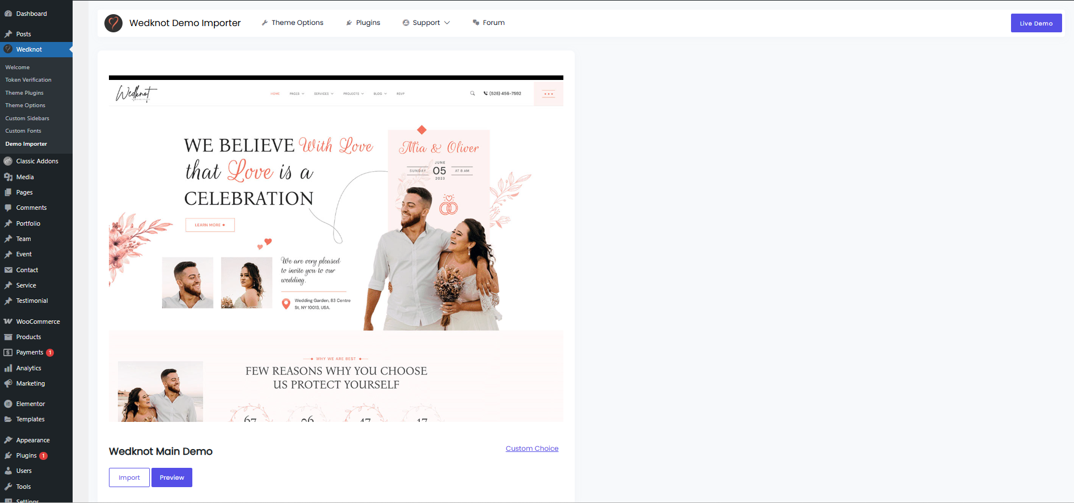Expand the Support dropdown menu
The image size is (1074, 503).
click(426, 23)
